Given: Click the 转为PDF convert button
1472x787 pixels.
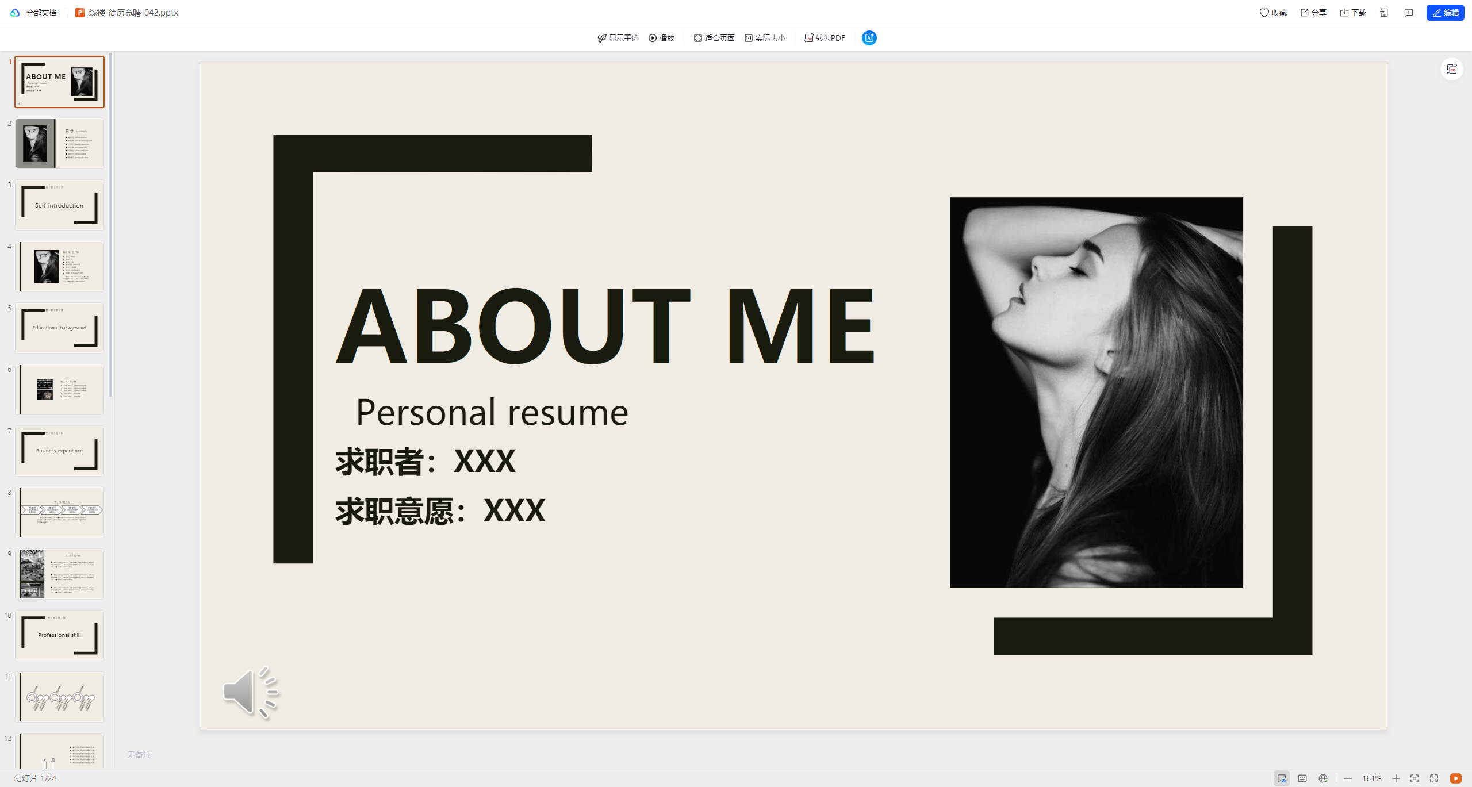Looking at the screenshot, I should click(x=825, y=38).
